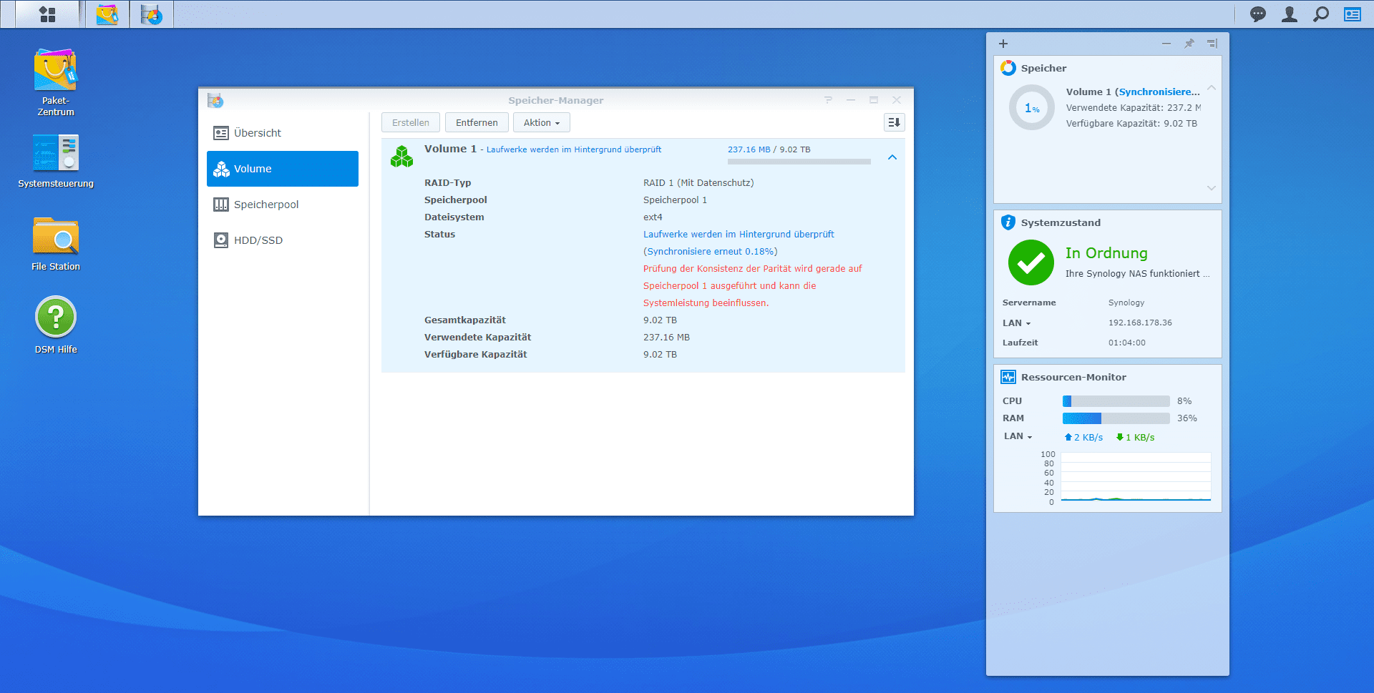This screenshot has height=693, width=1374.
Task: Click the sort order icon in toolbar
Action: [895, 122]
